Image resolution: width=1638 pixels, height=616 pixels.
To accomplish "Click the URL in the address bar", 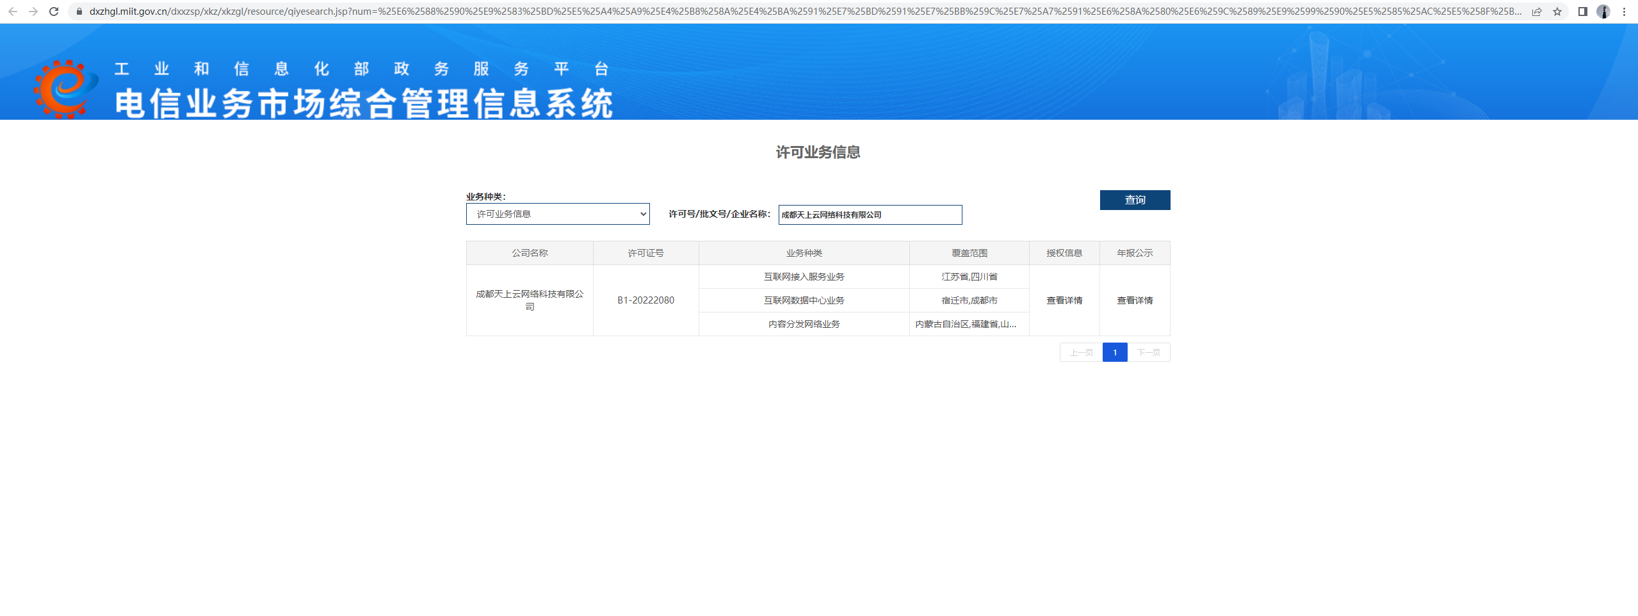I will tap(805, 12).
